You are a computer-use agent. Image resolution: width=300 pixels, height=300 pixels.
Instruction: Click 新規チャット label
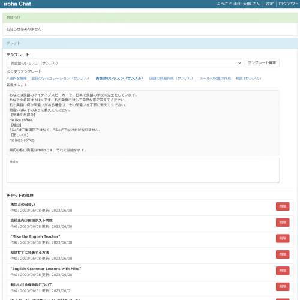pos(17,85)
